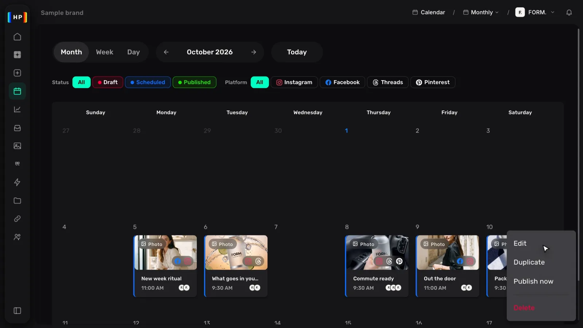Click the page vertical scrollbar

[578, 155]
